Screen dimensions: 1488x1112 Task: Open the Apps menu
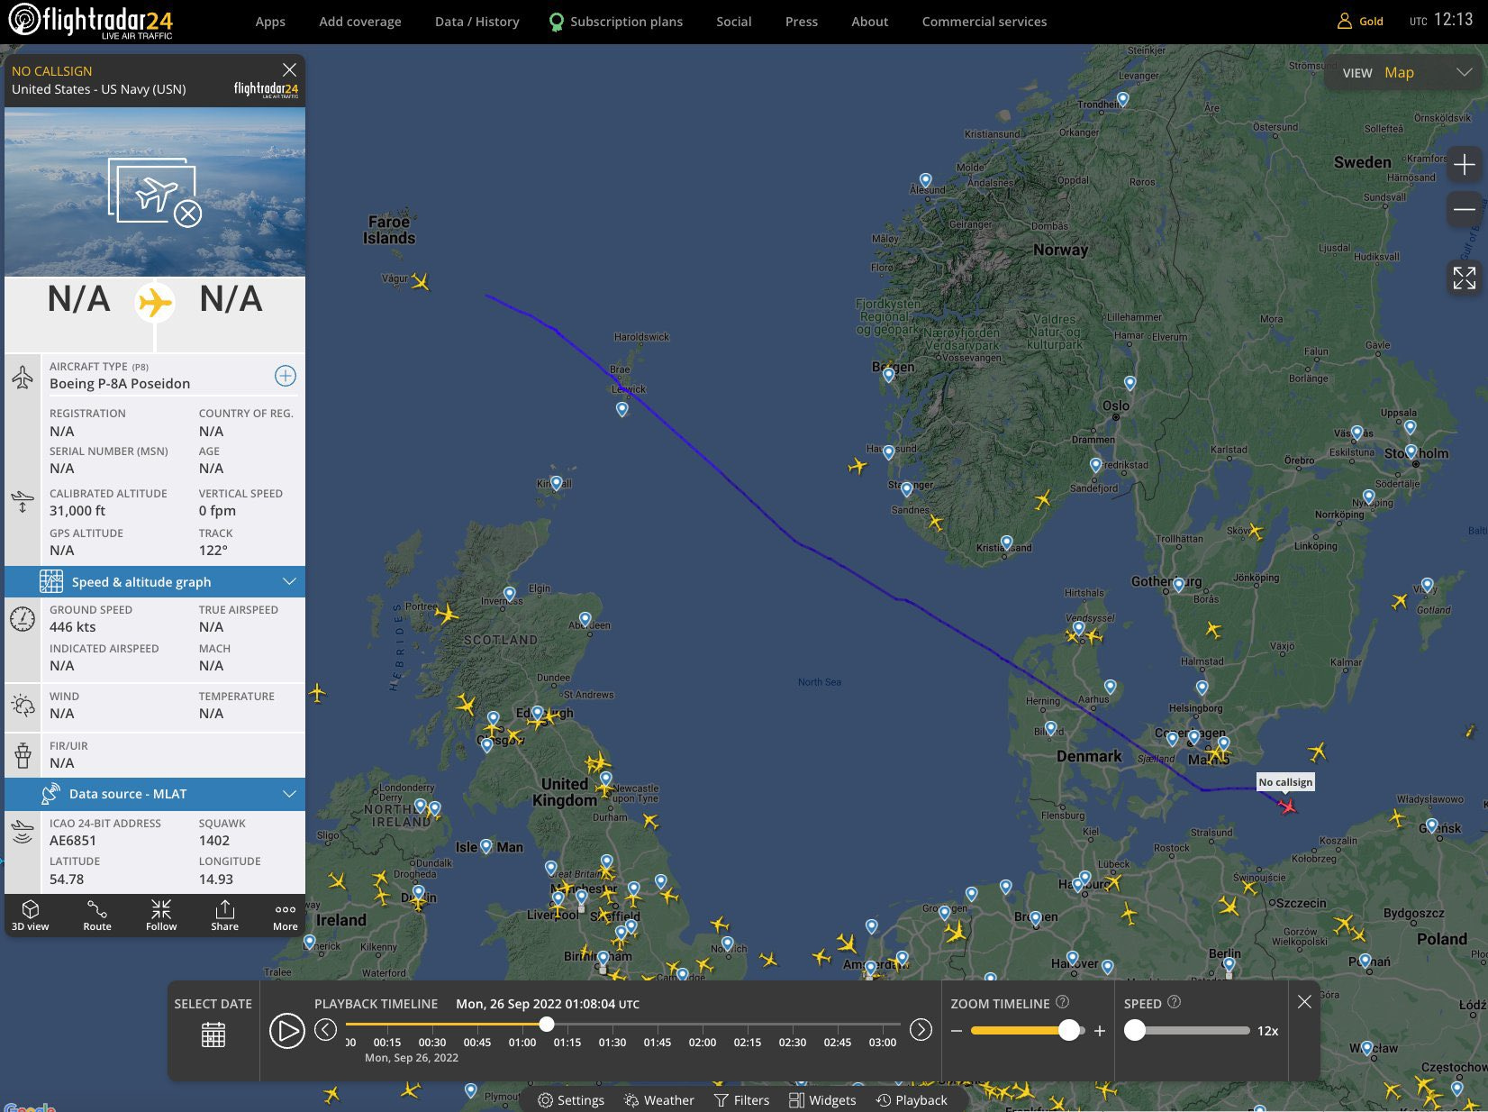tap(270, 22)
